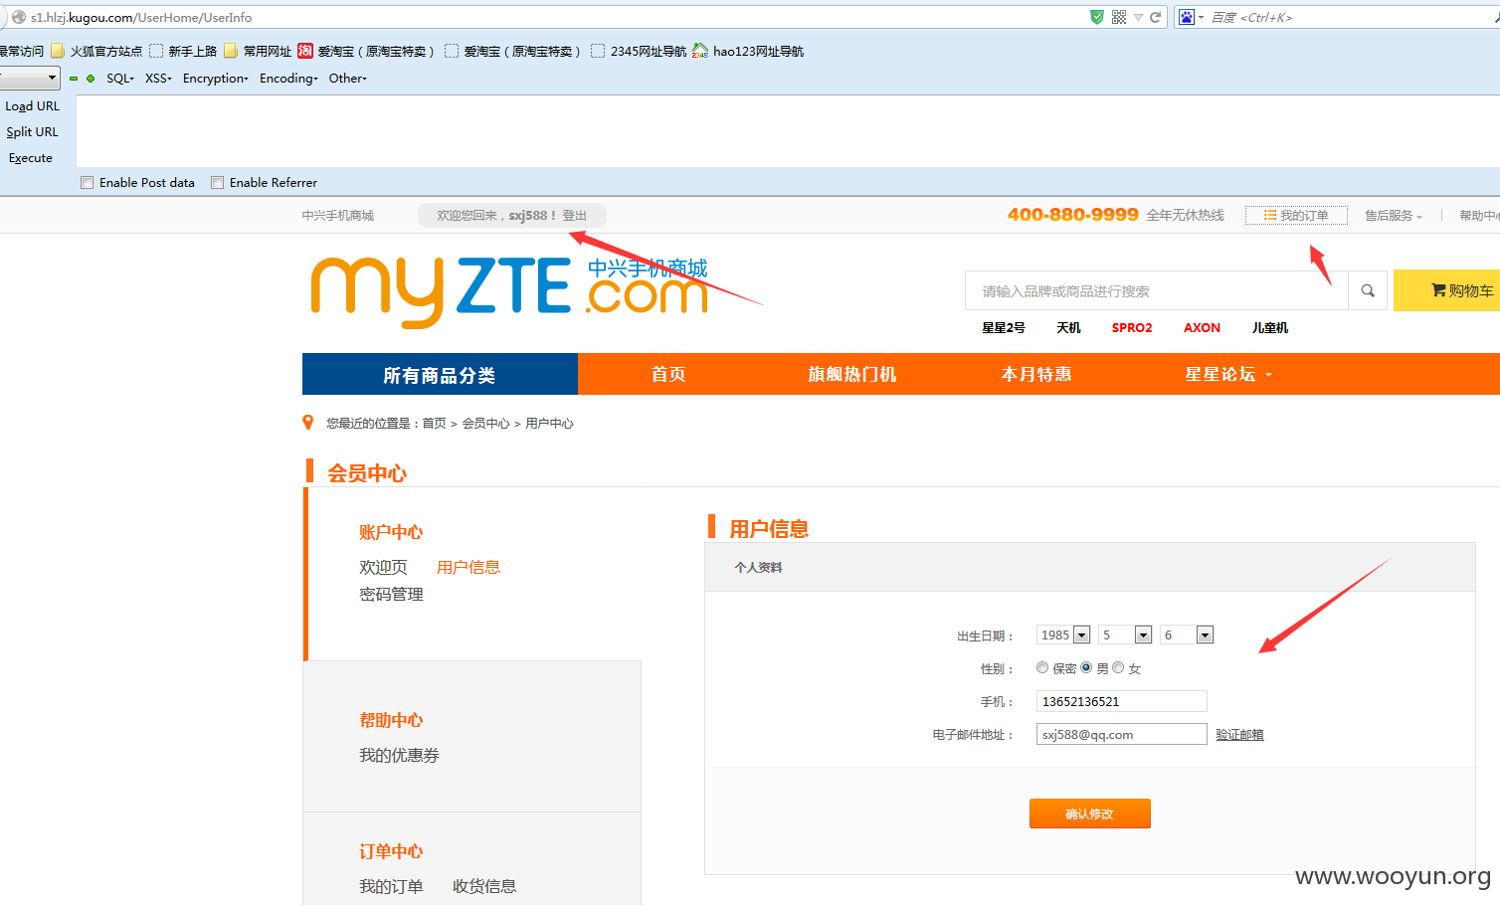Click the globe site identity icon
This screenshot has height=905, width=1500.
pos(18,17)
